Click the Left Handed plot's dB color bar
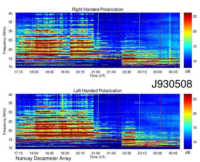This screenshot has width=200, height=162. tap(188, 122)
